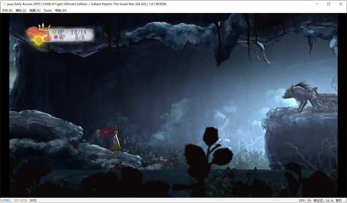Click the treasure chest behind the wolf

[327, 102]
